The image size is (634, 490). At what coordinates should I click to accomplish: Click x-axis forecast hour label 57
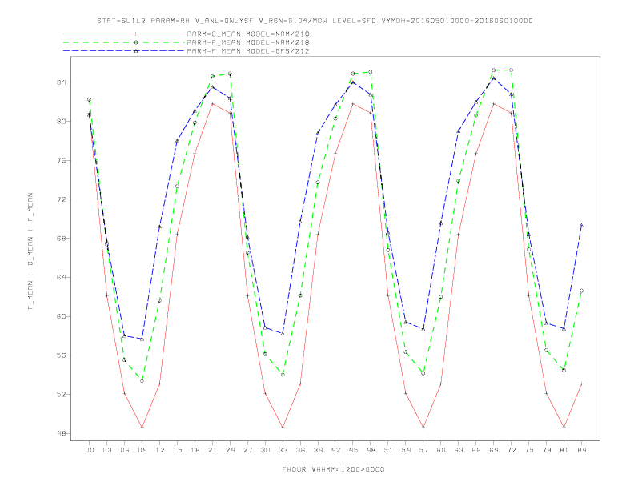[423, 450]
